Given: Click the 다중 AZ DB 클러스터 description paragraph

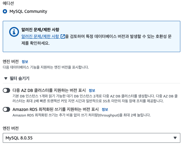Looking at the screenshot, I should pos(95,99).
